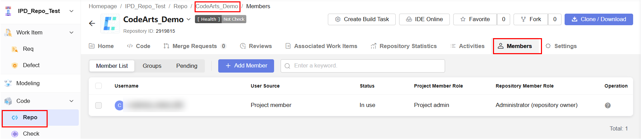This screenshot has width=641, height=139.
Task: Click the Defect bug icon
Action: click(15, 65)
